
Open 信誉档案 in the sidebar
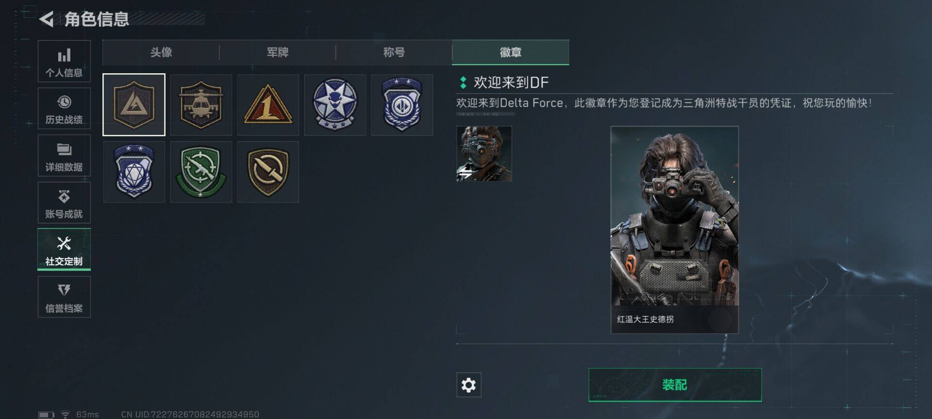coord(64,297)
